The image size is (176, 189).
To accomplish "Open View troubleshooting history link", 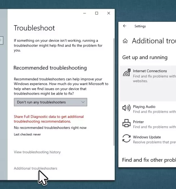I will [37, 152].
